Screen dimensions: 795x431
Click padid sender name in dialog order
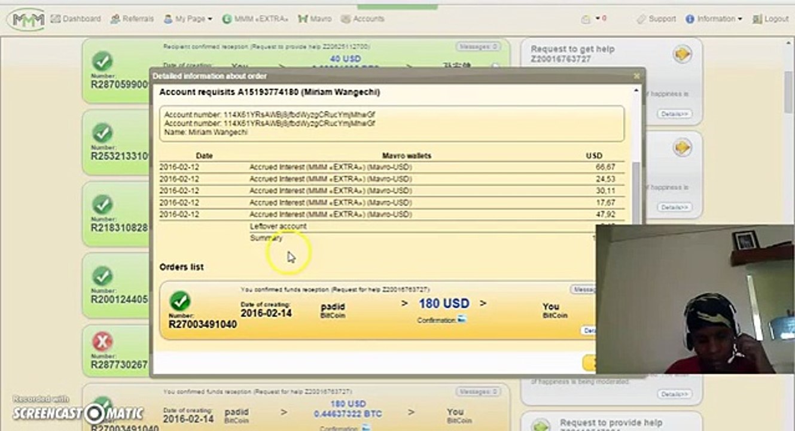tap(333, 306)
